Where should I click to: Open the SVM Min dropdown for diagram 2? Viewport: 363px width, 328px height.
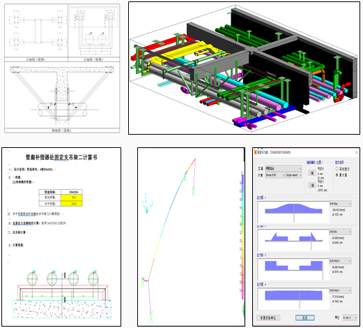tap(340, 232)
